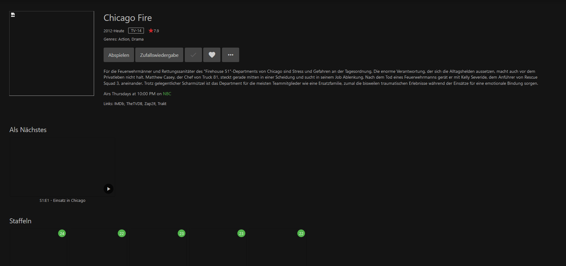Image resolution: width=566 pixels, height=266 pixels.
Task: Click the TV-14 rating badge
Action: (136, 31)
